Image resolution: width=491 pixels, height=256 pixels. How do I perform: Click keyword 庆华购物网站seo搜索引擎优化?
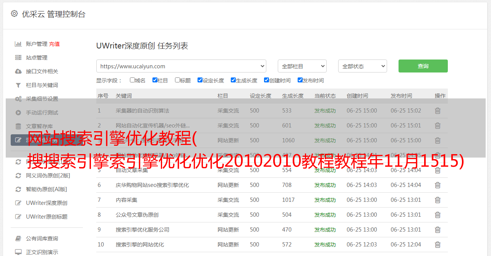click(152, 185)
